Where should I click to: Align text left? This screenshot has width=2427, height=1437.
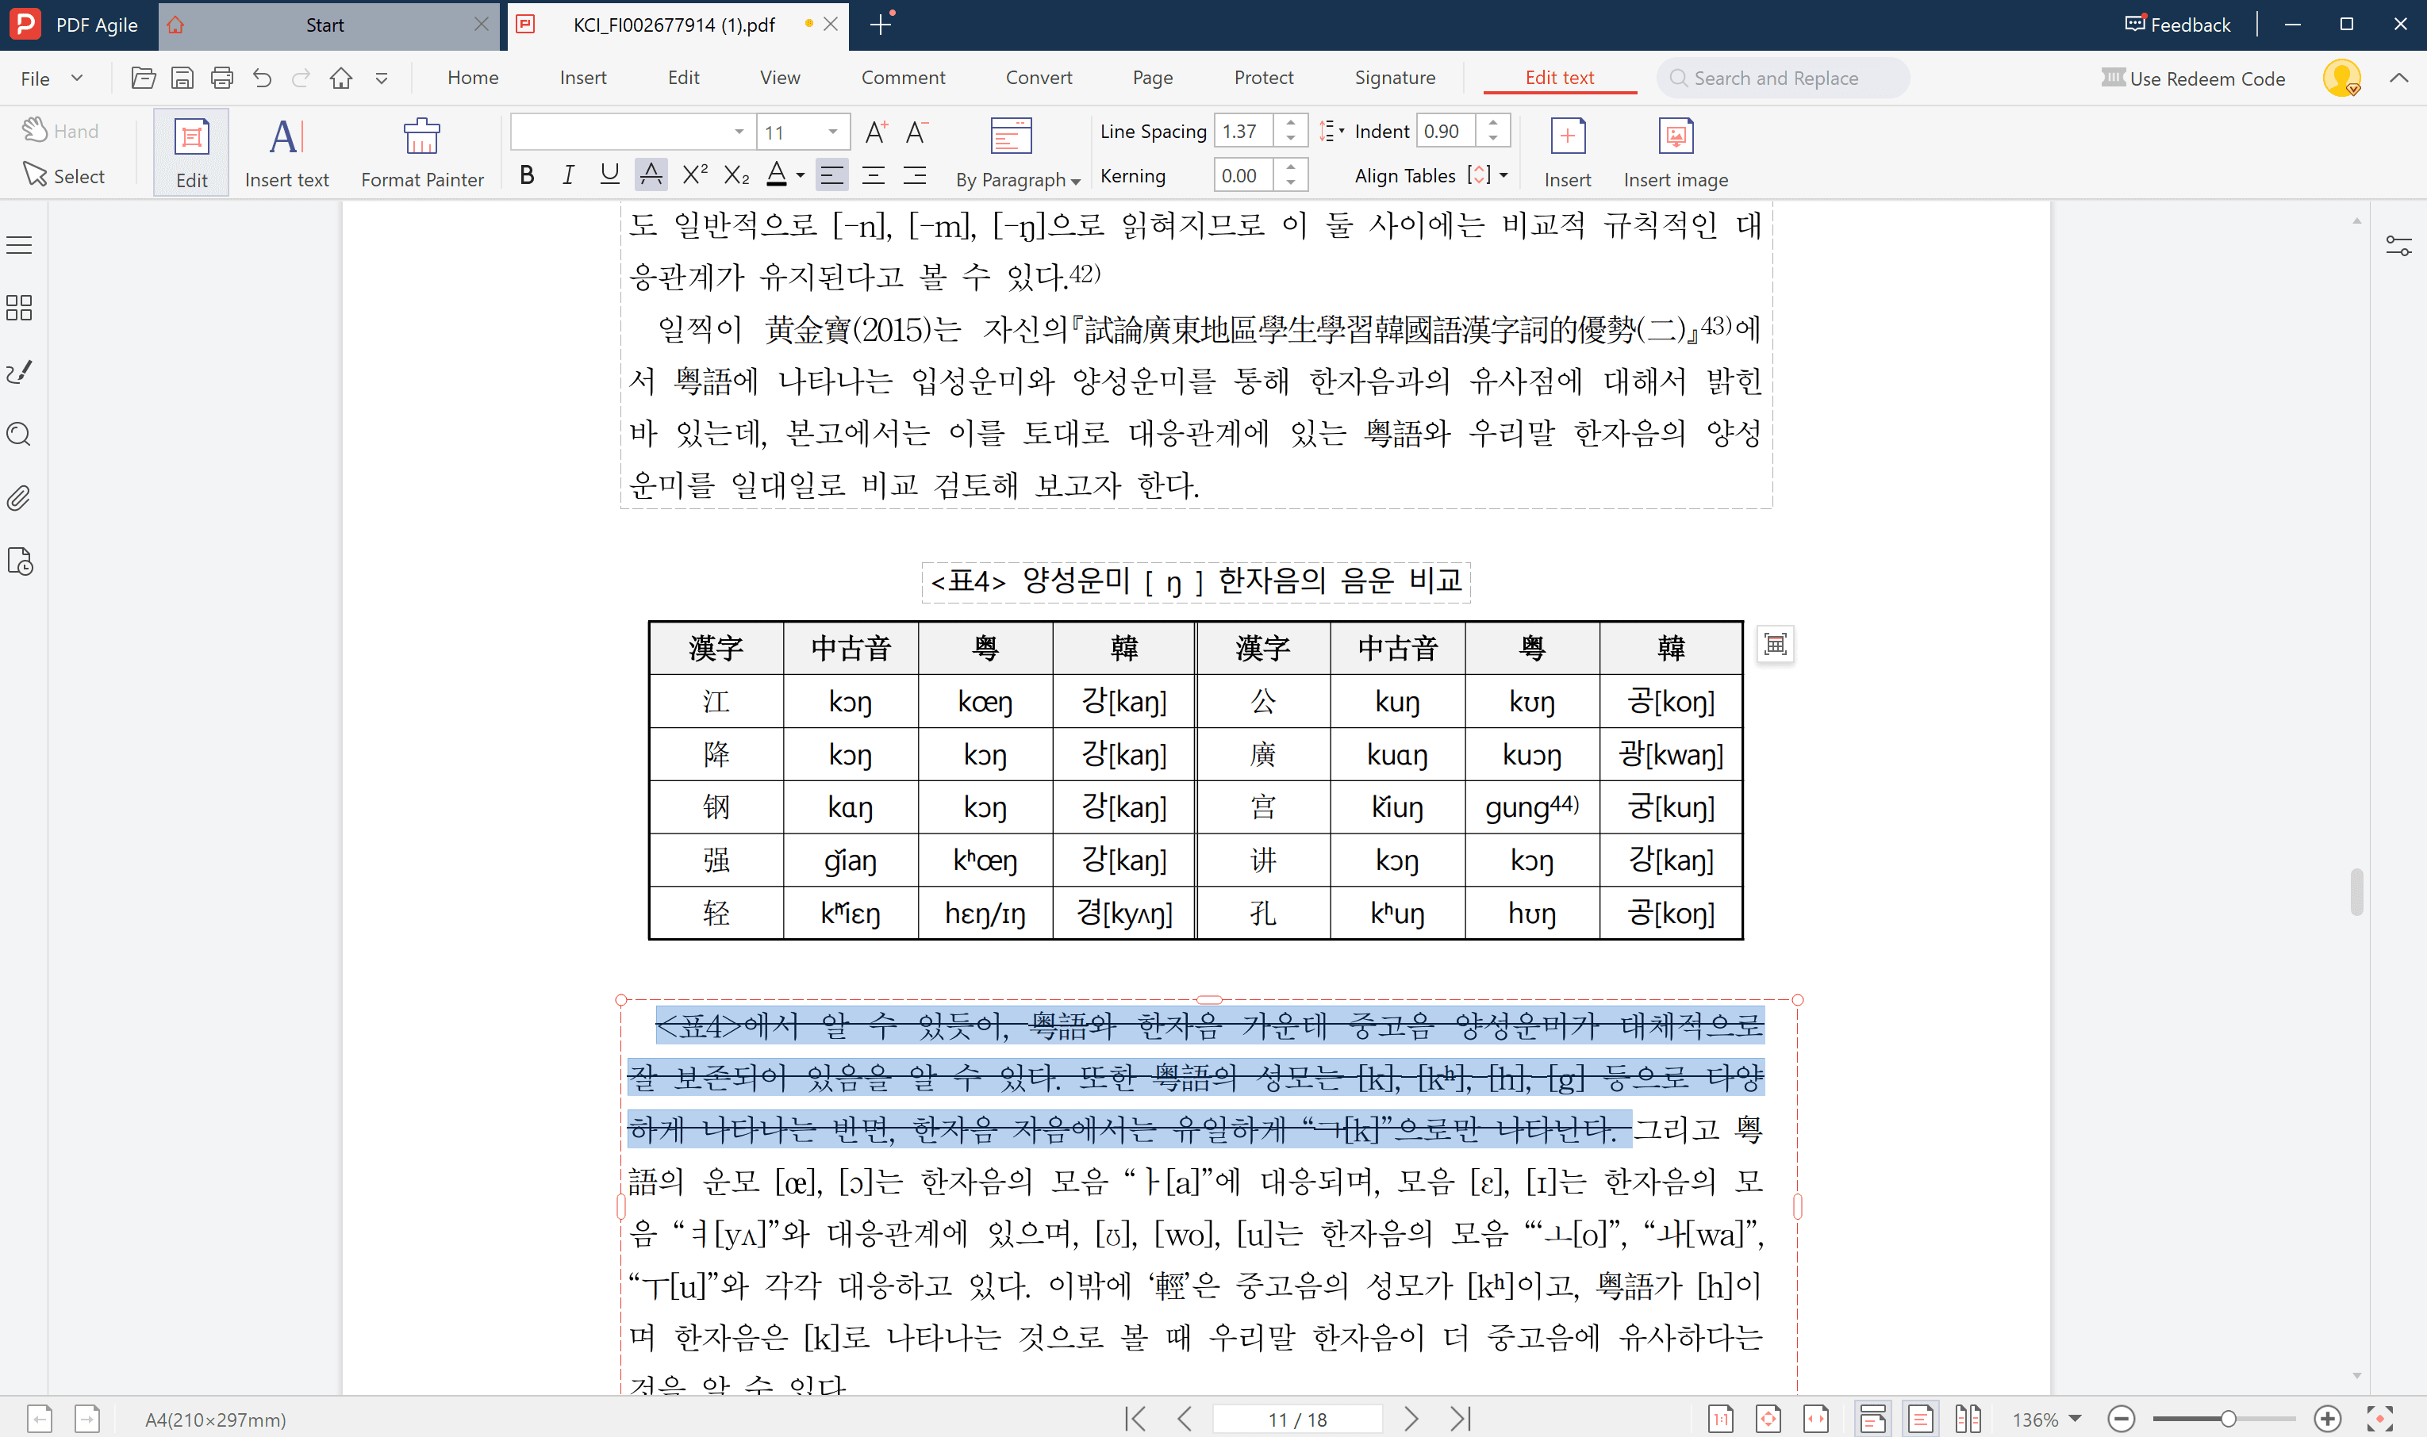coord(832,175)
